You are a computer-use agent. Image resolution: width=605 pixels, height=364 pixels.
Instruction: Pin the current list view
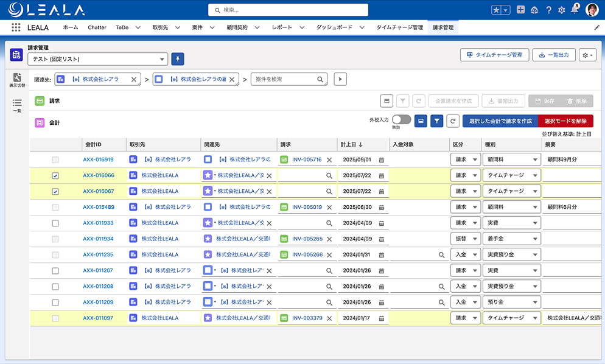178,58
